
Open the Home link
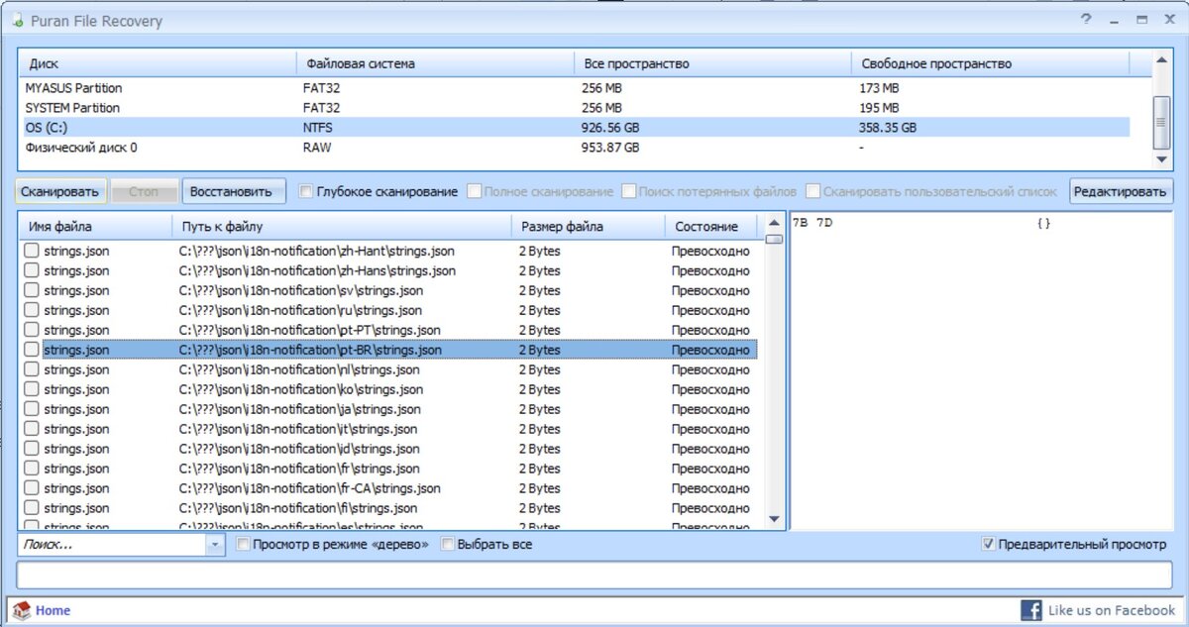click(x=53, y=610)
